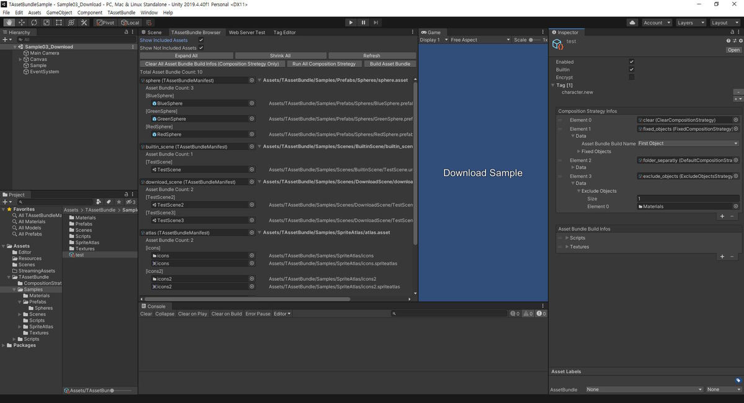Switch to Tag Editor tab

pyautogui.click(x=285, y=32)
